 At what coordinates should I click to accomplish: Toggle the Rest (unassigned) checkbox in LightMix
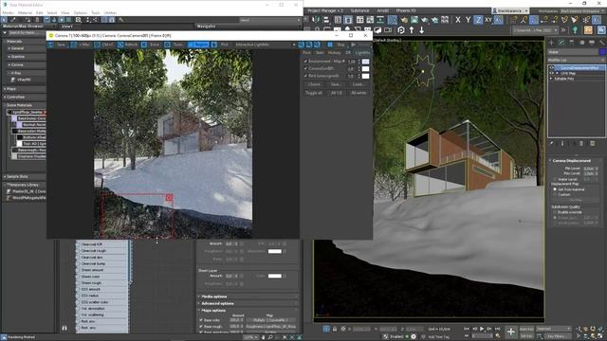coord(305,76)
